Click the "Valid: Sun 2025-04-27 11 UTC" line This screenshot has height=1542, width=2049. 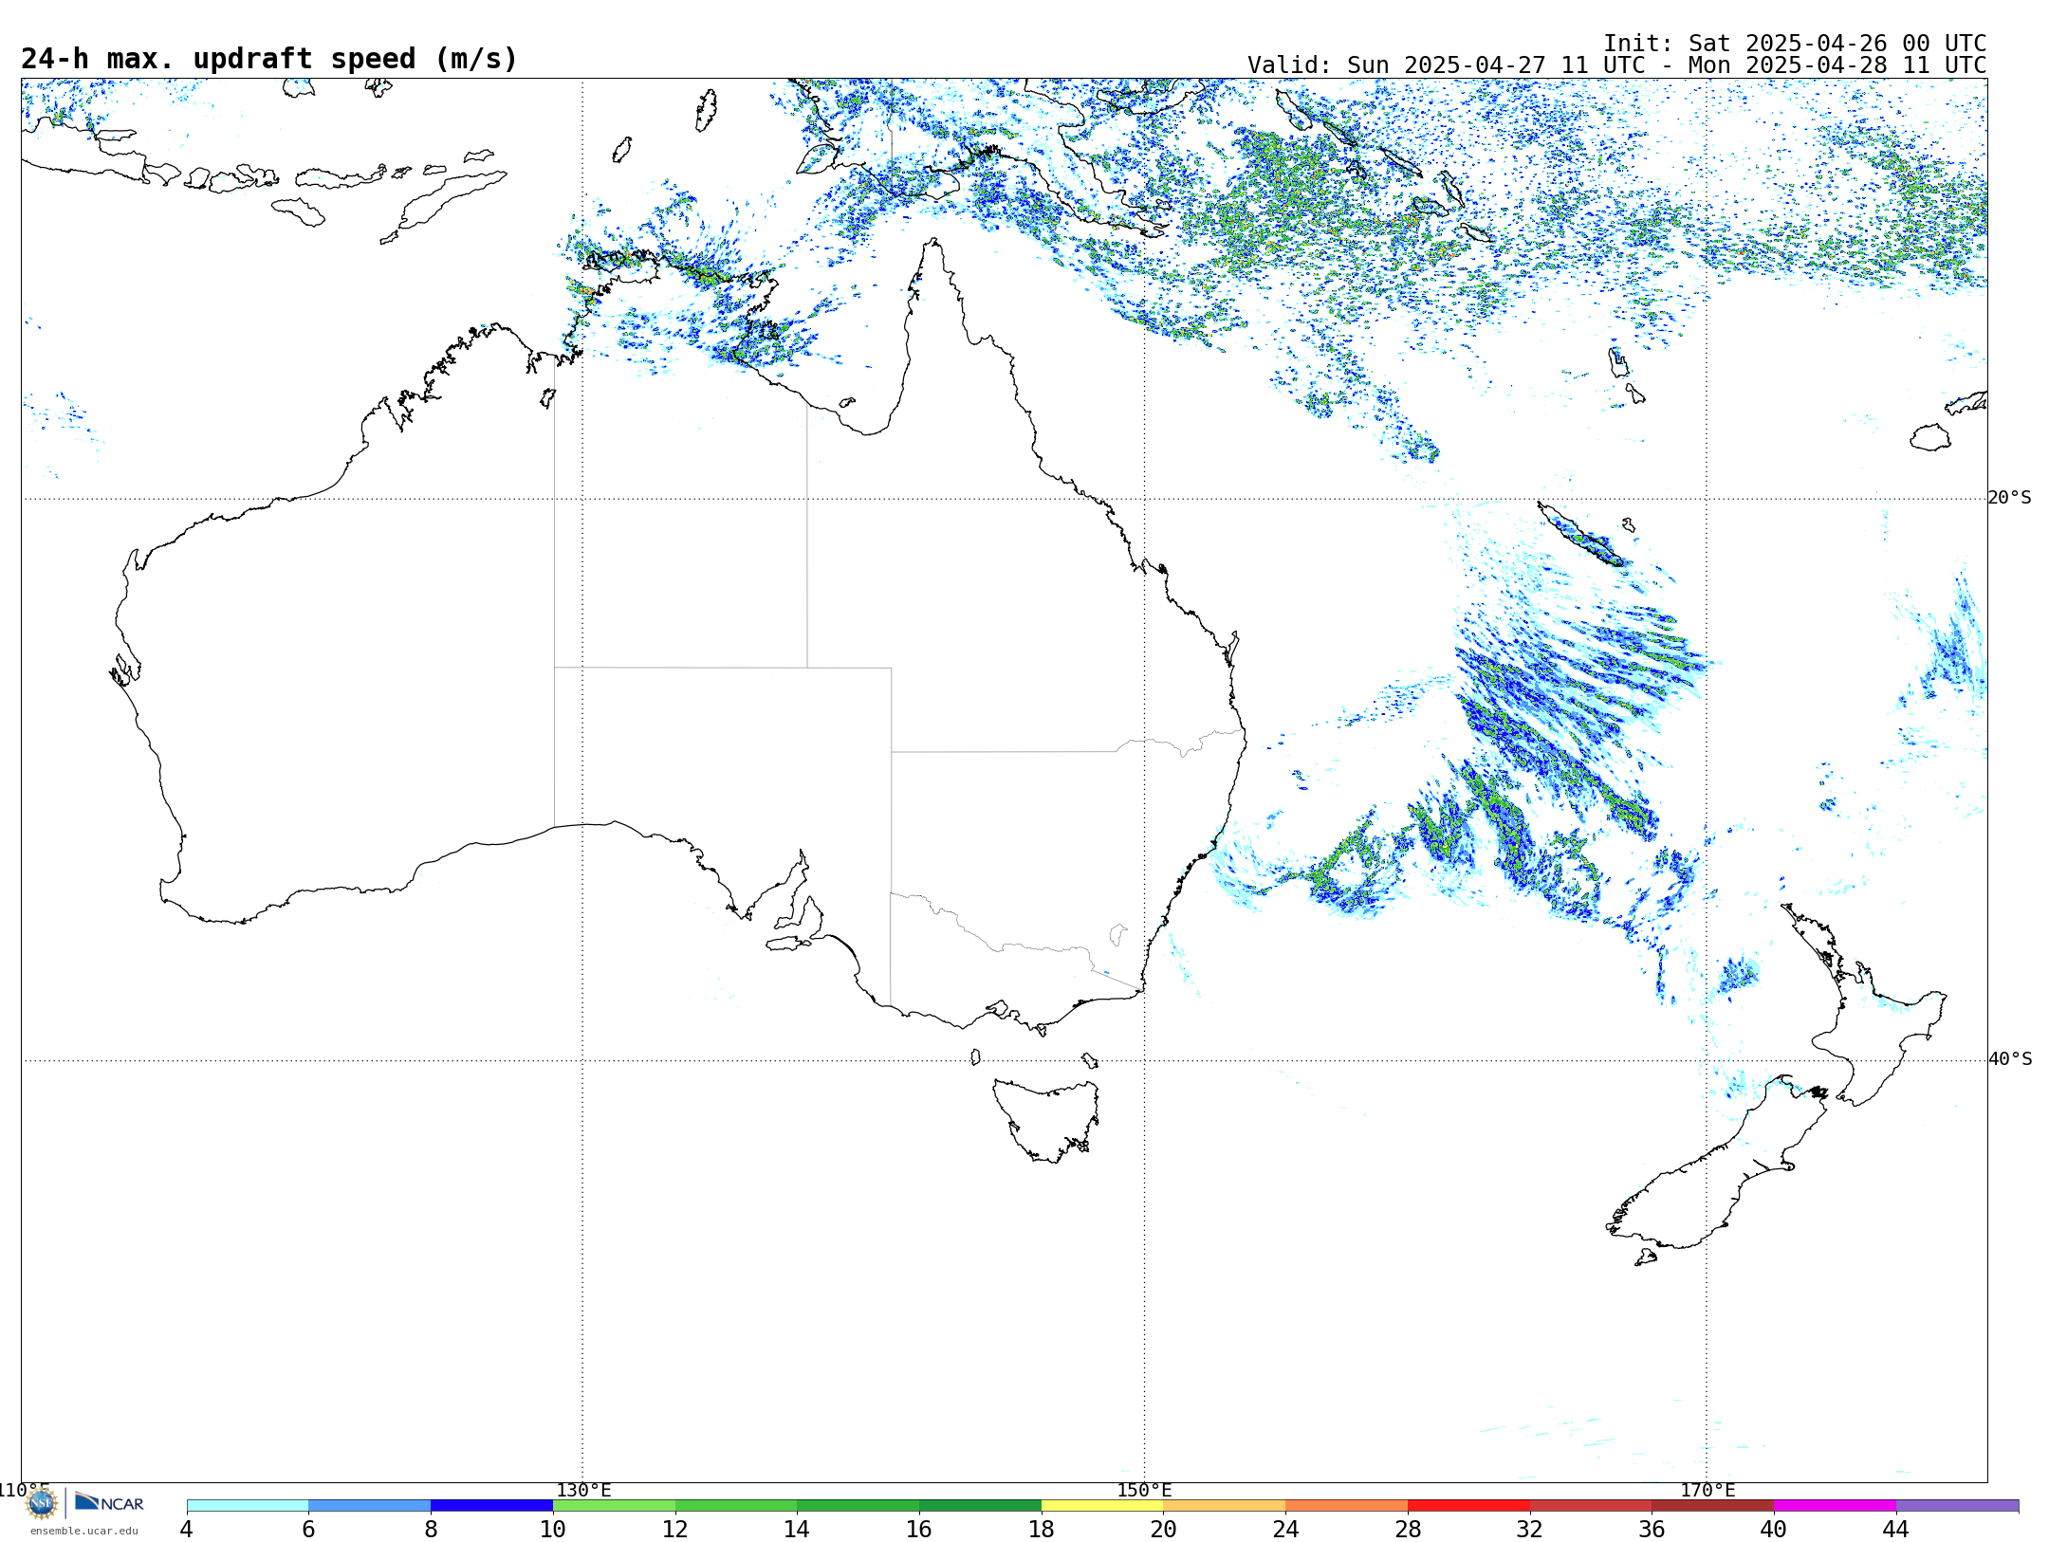coord(1616,65)
